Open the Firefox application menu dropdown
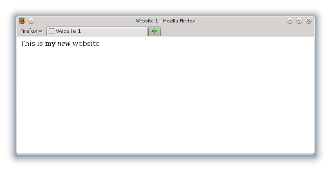Viewport: 331px width, 171px height. point(31,31)
